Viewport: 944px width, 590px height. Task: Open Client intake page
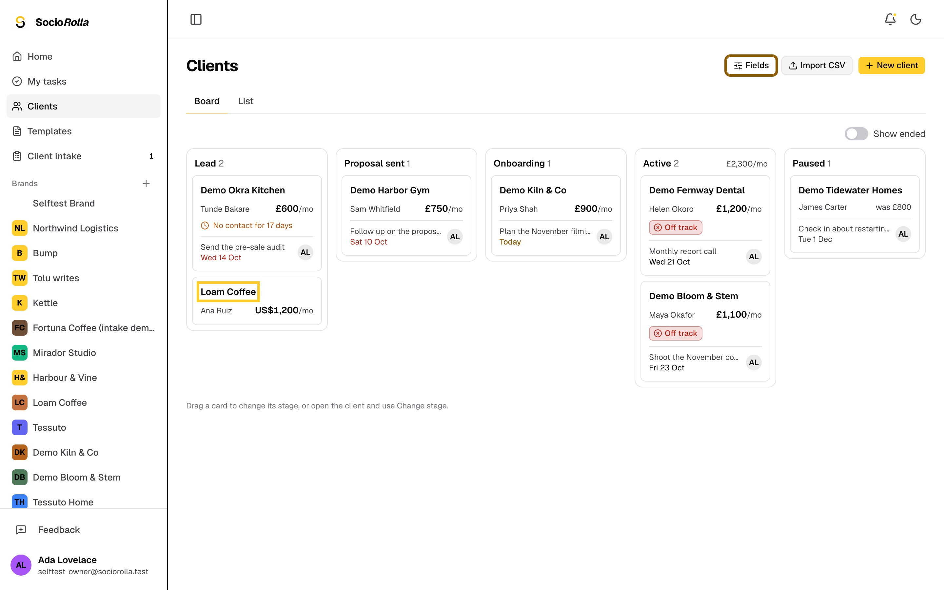point(84,156)
